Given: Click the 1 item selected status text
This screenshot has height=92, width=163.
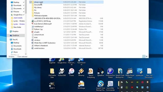Looking at the screenshot, I should pyautogui.click(x=22, y=56).
